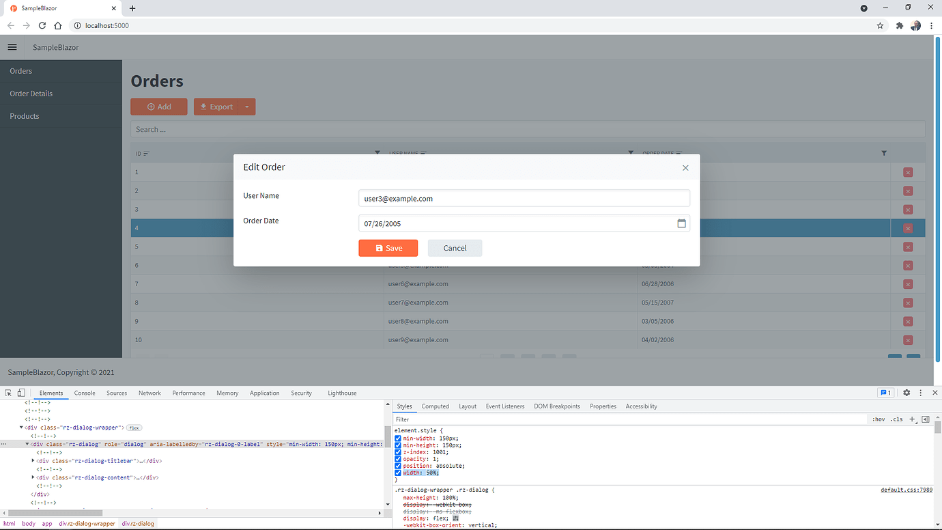
Task: Reload the page in the browser
Action: pos(42,25)
